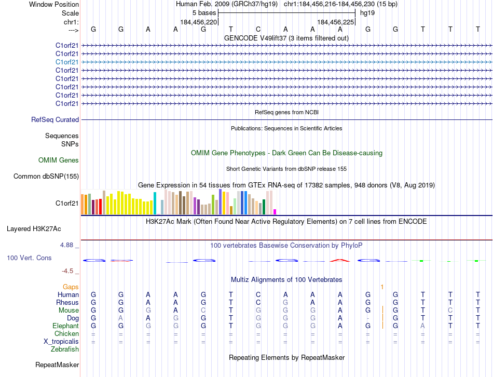Open the RepeatMasker track label
The width and height of the screenshot is (493, 377).
[57, 365]
